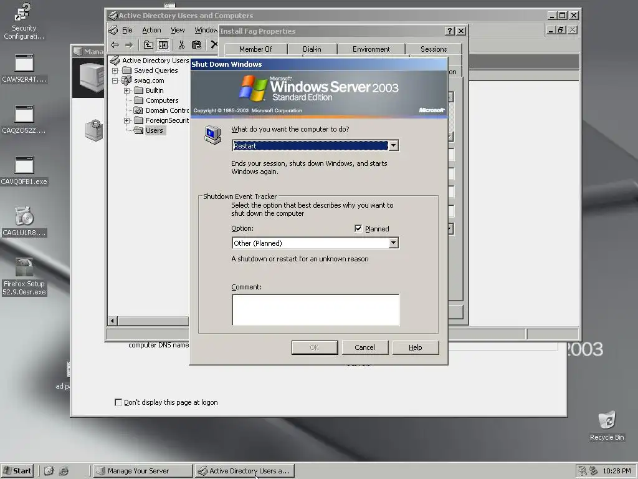Screen dimensions: 638x479
Task: Click the Paste clipboard toolbar icon
Action: (196, 45)
